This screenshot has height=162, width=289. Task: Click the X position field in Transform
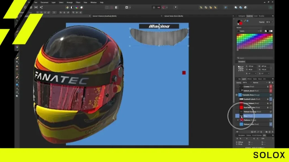click(252, 66)
